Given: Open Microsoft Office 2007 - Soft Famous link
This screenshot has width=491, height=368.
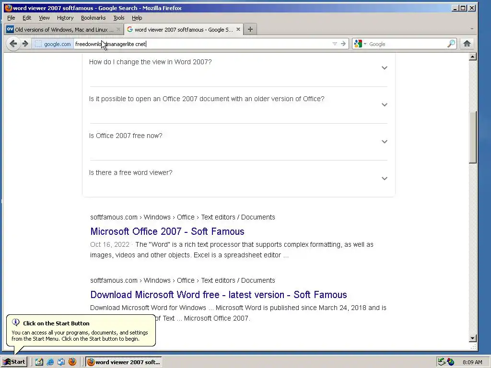Looking at the screenshot, I should [x=167, y=231].
